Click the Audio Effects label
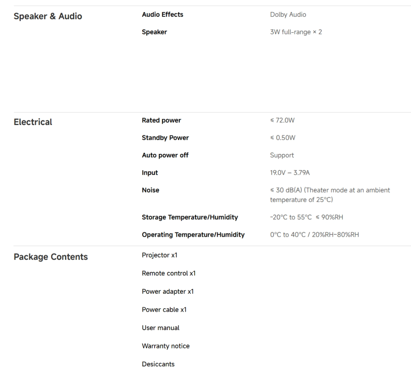The height and width of the screenshot is (373, 411). point(162,15)
